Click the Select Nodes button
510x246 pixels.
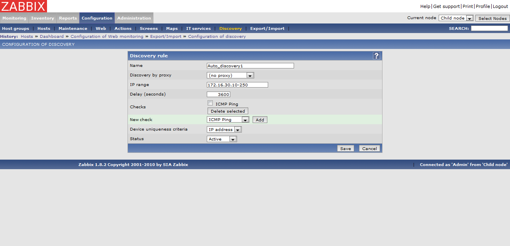click(x=492, y=18)
